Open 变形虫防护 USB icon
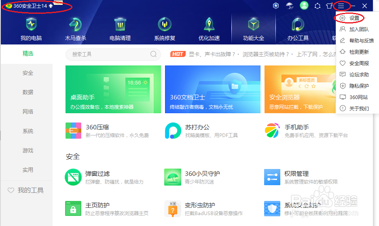 (x=173, y=209)
